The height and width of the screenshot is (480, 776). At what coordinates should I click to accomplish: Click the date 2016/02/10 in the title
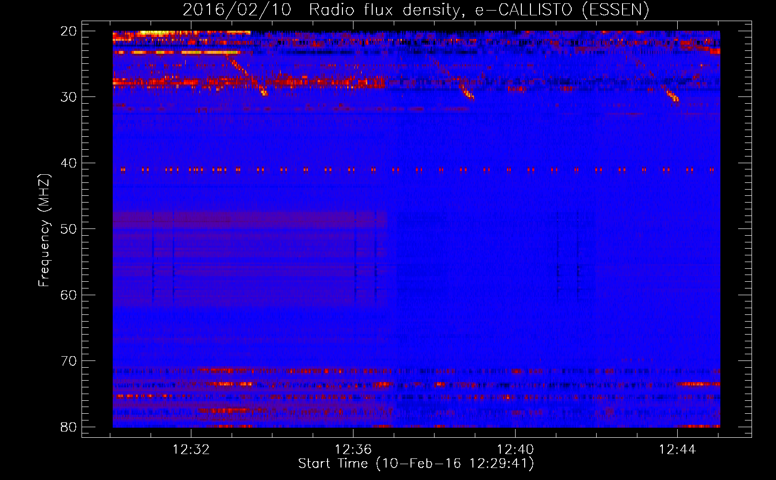tap(237, 10)
